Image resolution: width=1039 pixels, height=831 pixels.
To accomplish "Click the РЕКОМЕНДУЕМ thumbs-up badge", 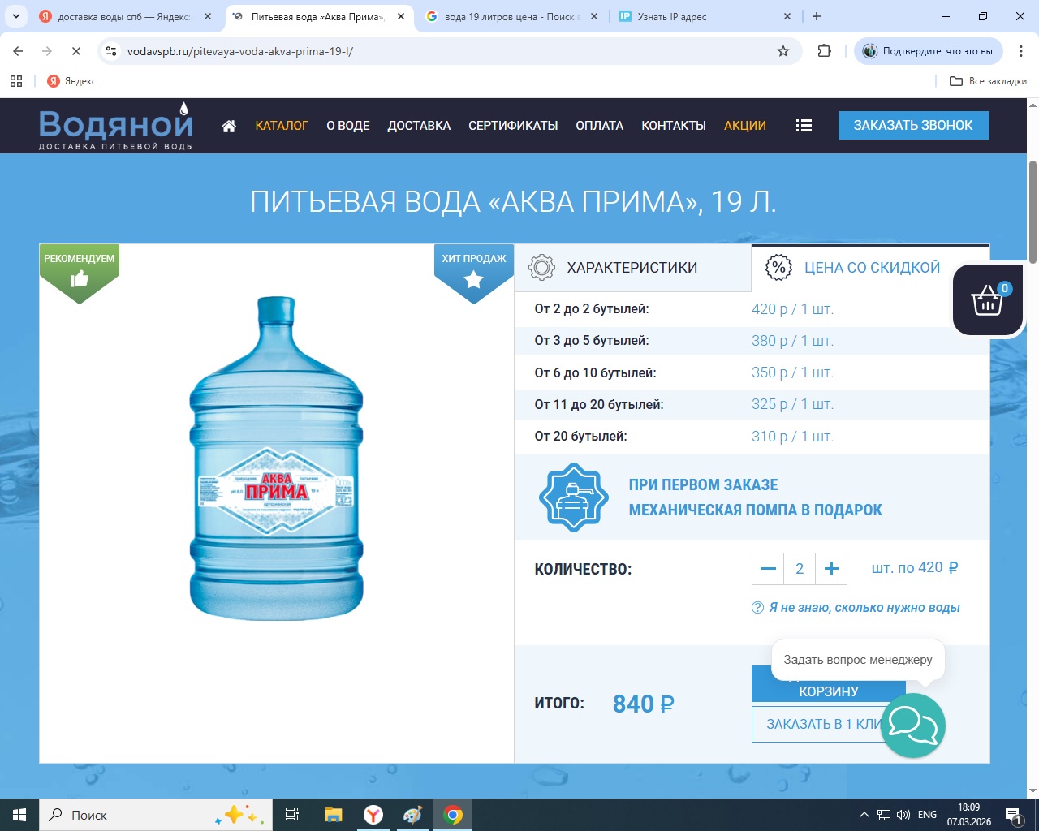I will click(x=80, y=273).
